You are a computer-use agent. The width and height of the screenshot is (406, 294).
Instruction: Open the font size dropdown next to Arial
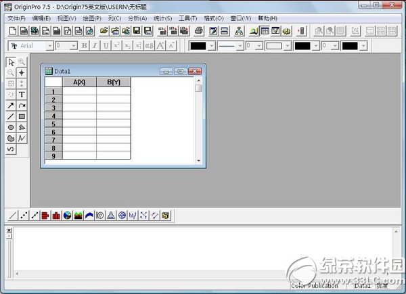point(74,46)
